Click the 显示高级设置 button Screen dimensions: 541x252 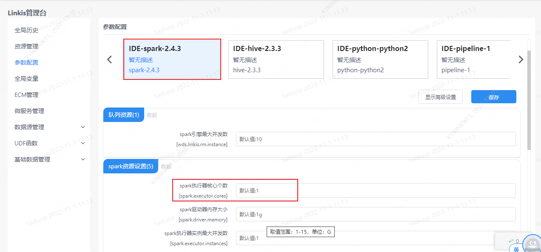point(441,96)
